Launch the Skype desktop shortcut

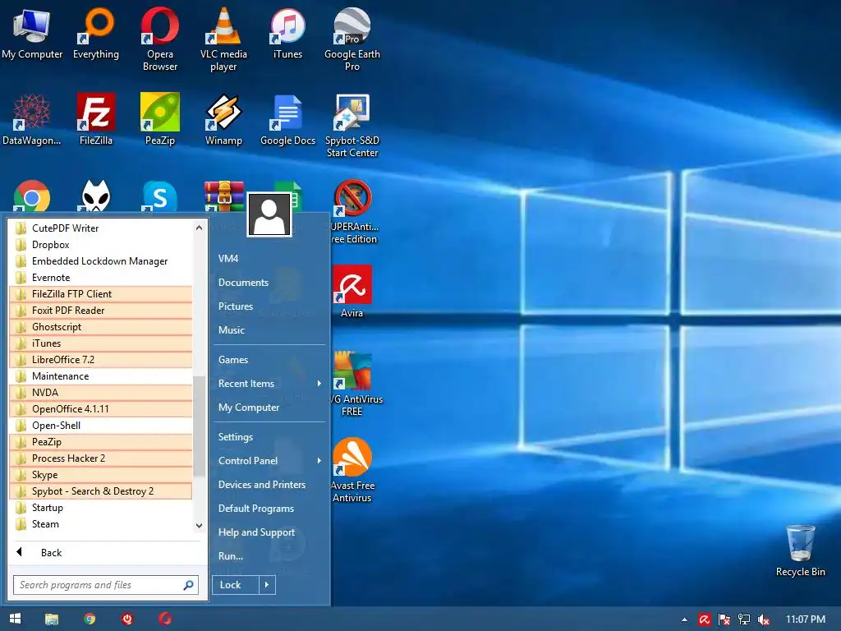coord(160,196)
